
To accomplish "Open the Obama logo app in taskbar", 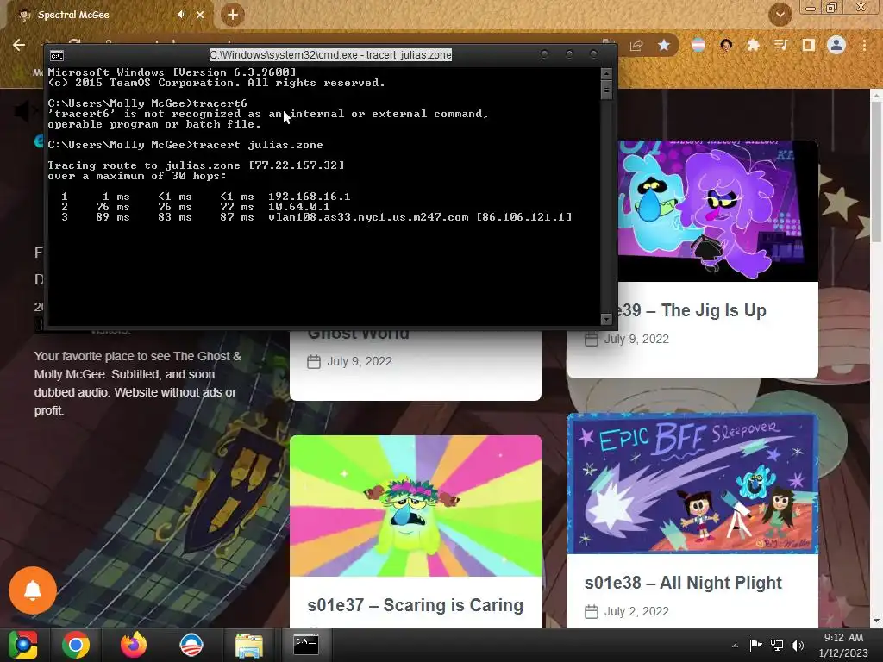I will click(191, 645).
